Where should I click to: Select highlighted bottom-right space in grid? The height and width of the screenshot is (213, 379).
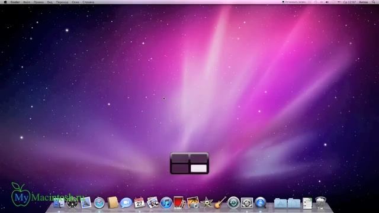click(x=199, y=168)
